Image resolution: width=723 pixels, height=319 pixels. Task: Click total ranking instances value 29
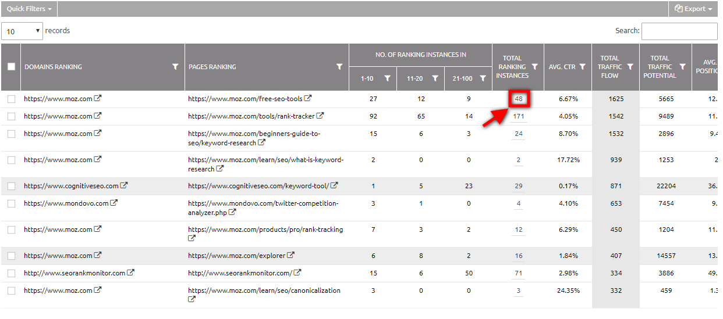[x=519, y=186]
